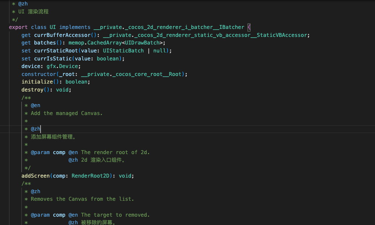Click 'void' return type of addScreen
375x225 pixels.
[x=125, y=176]
